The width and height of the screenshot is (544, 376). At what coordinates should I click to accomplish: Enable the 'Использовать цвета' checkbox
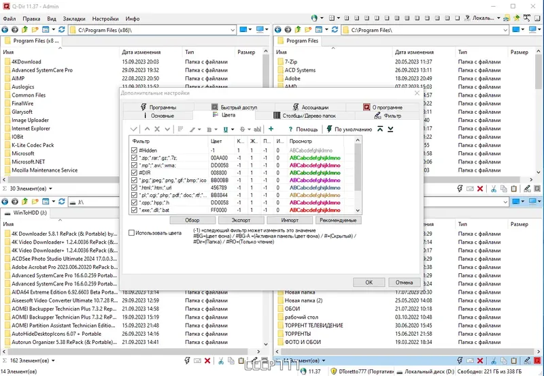pyautogui.click(x=132, y=233)
